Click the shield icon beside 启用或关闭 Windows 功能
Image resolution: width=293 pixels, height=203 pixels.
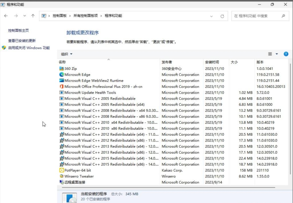3,48
